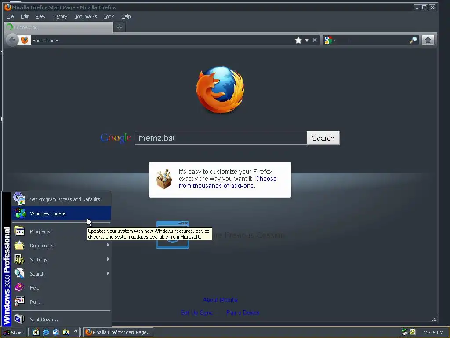This screenshot has height=338, width=450.
Task: Expand the Settings submenu arrow
Action: [x=108, y=259]
